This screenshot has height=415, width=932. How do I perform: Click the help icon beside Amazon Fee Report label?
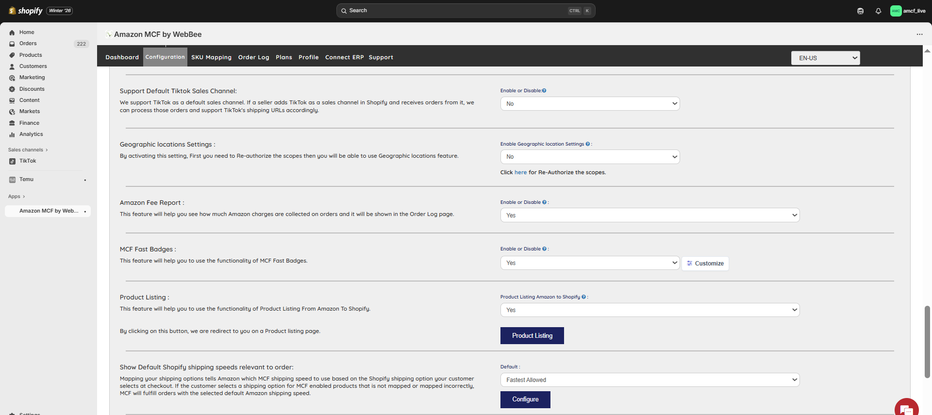tap(544, 202)
